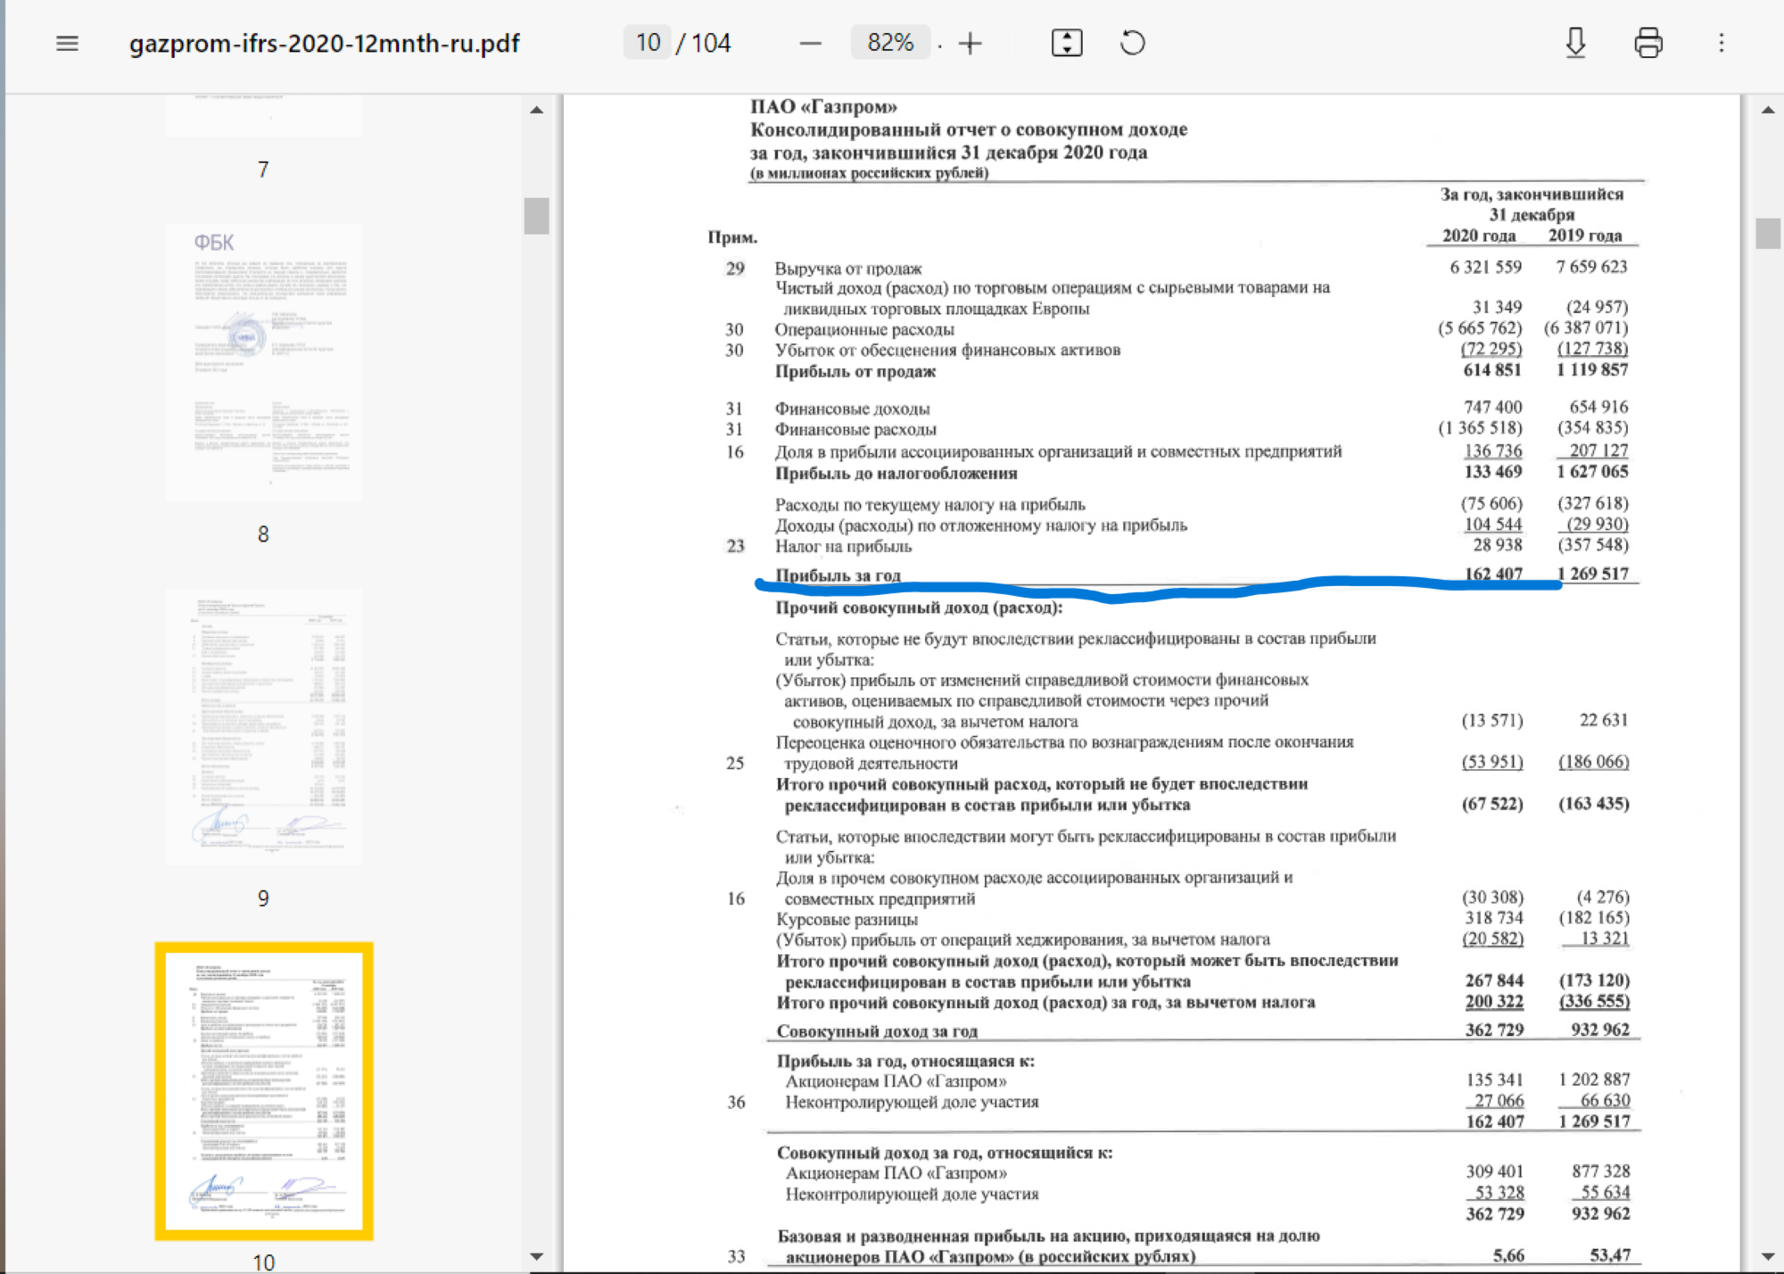Download the PDF file
Viewport: 1784px width, 1274px height.
[1575, 43]
